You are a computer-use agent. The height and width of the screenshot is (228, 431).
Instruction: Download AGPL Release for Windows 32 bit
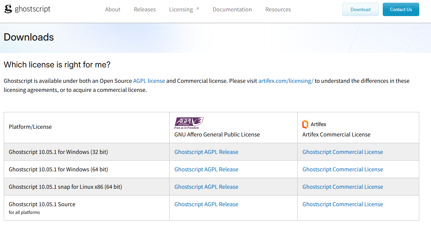click(206, 152)
